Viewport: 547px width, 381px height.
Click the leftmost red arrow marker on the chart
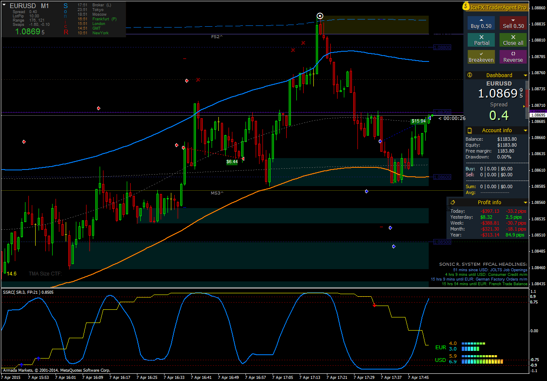24,142
